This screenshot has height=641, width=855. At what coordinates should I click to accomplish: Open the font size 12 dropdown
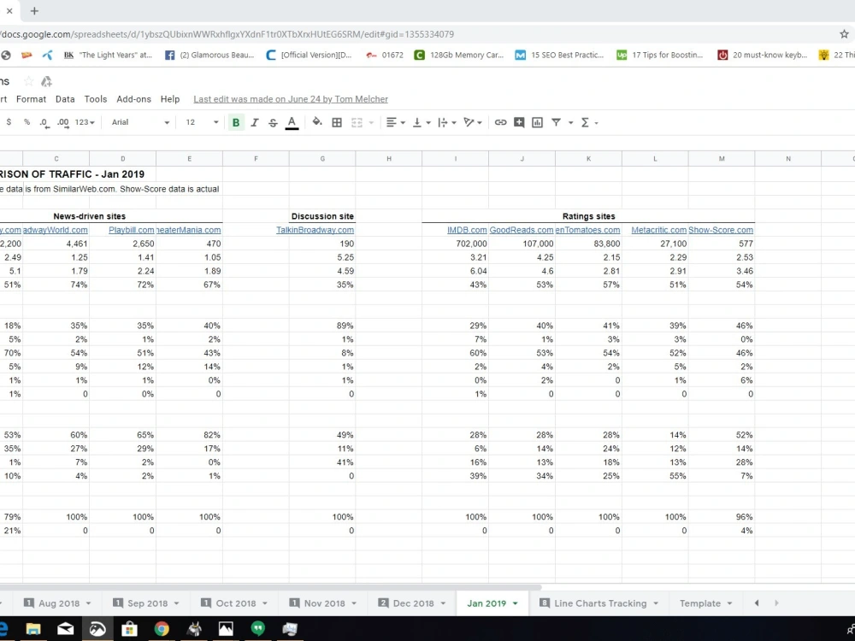tap(202, 122)
